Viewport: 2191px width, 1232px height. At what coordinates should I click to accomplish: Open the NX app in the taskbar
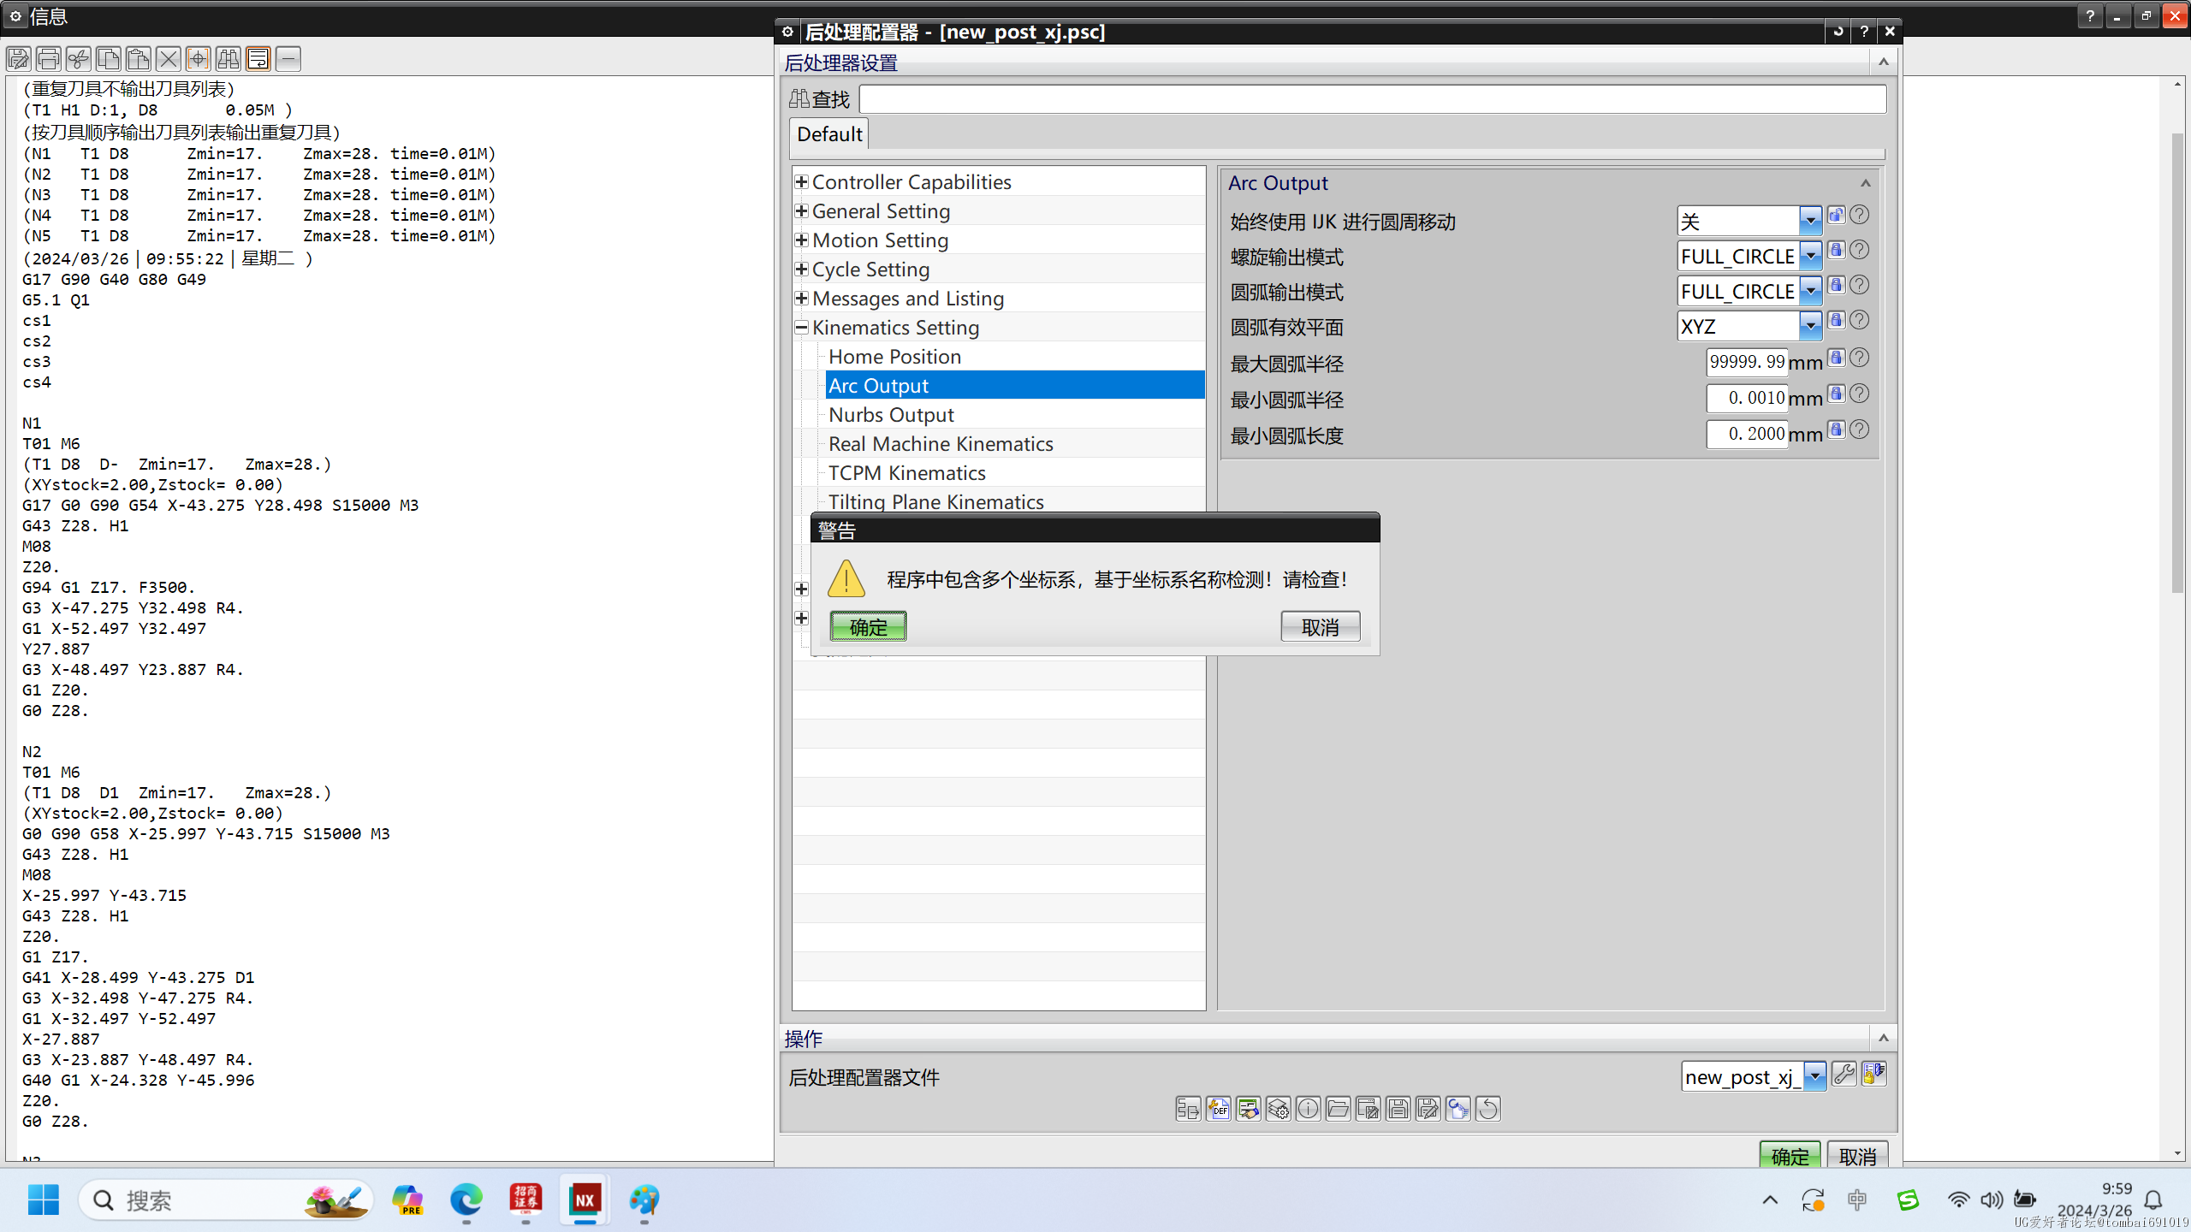585,1199
